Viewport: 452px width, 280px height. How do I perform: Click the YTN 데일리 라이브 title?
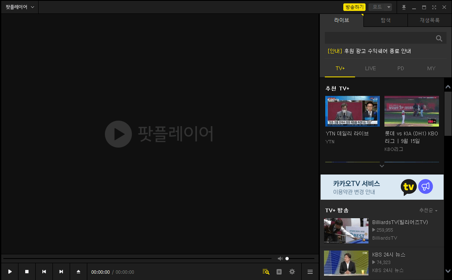tap(347, 133)
